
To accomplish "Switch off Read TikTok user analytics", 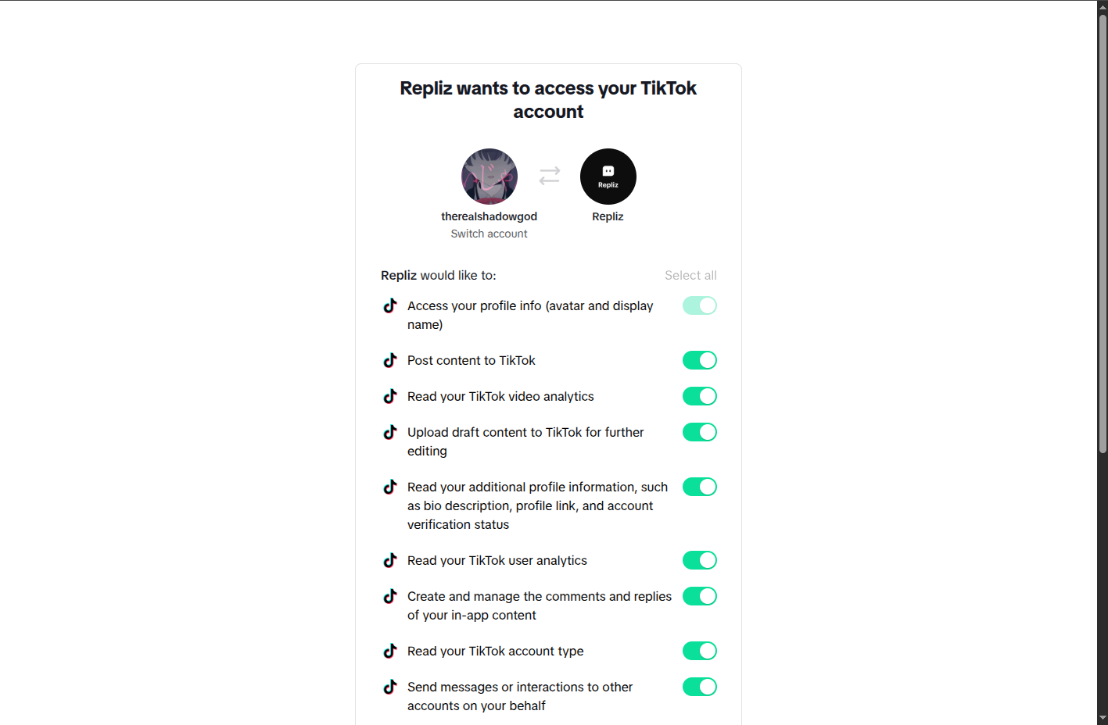I will [x=699, y=560].
